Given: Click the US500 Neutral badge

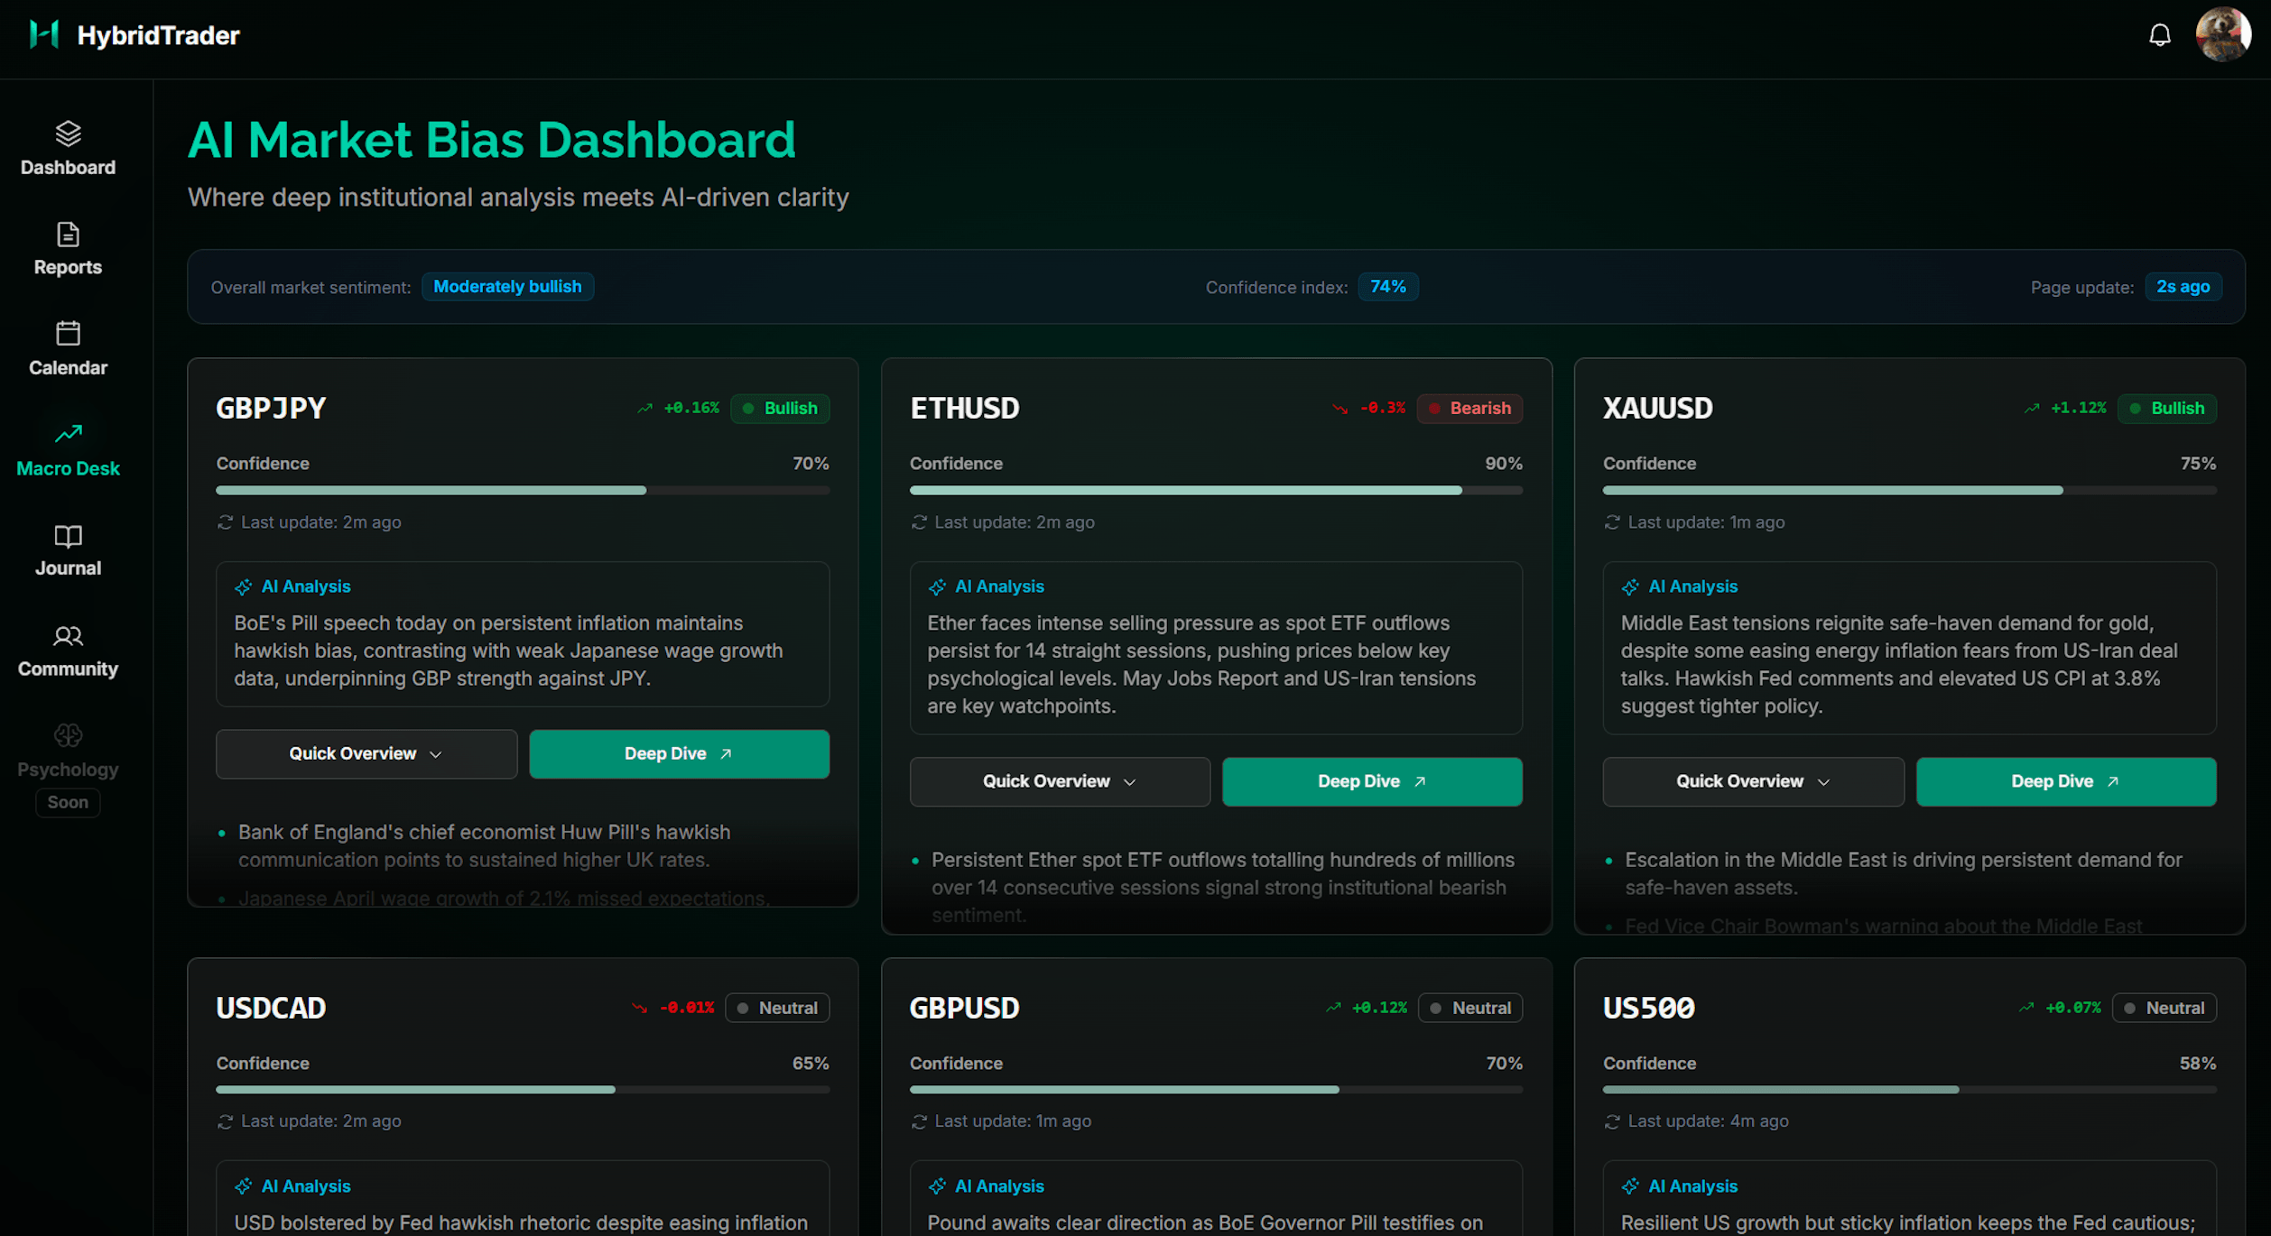Looking at the screenshot, I should click(2164, 1008).
